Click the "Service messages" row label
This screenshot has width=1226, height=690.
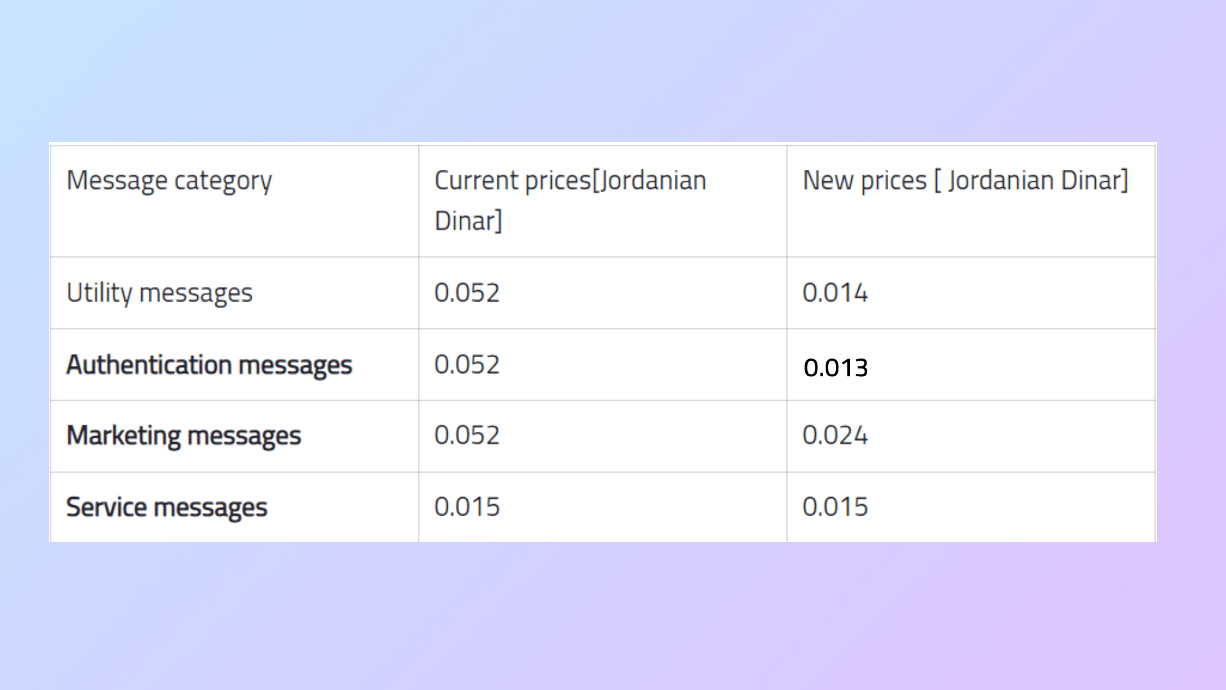[x=167, y=507]
